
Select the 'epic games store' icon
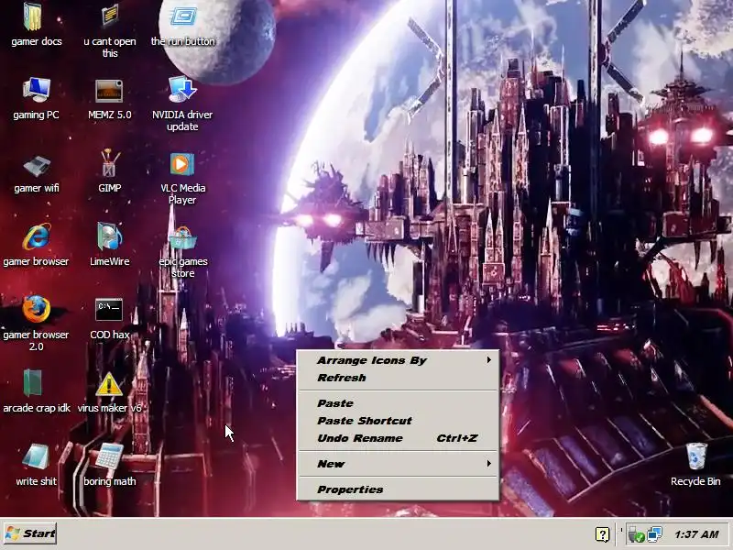pos(182,237)
